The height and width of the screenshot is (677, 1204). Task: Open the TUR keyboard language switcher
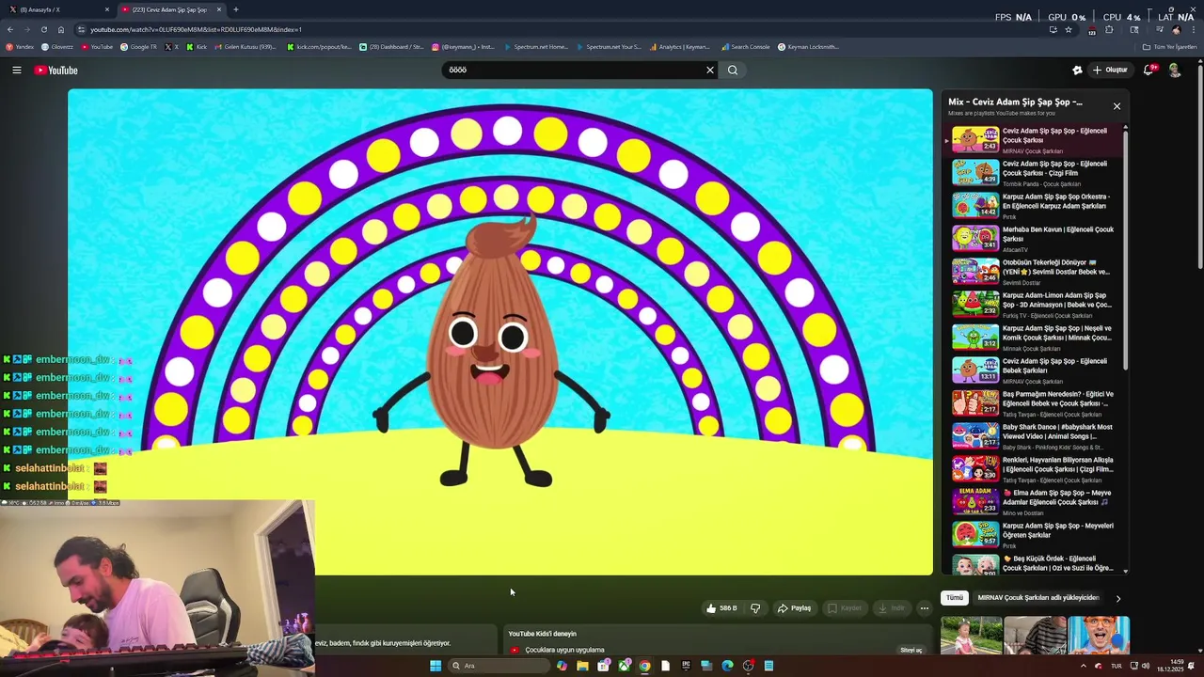pos(1117,666)
